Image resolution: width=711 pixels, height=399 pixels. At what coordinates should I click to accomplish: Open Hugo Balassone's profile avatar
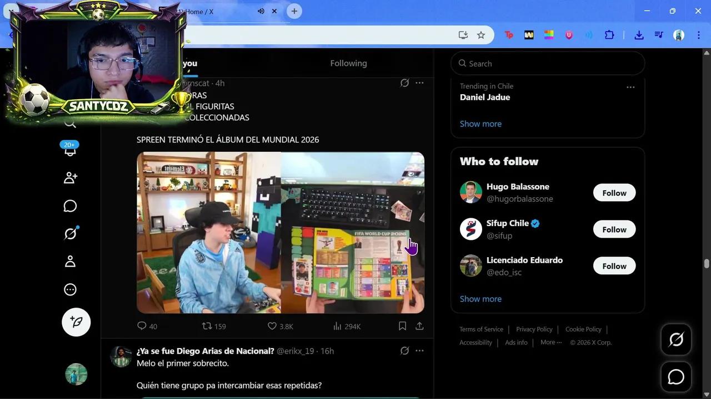pos(470,192)
